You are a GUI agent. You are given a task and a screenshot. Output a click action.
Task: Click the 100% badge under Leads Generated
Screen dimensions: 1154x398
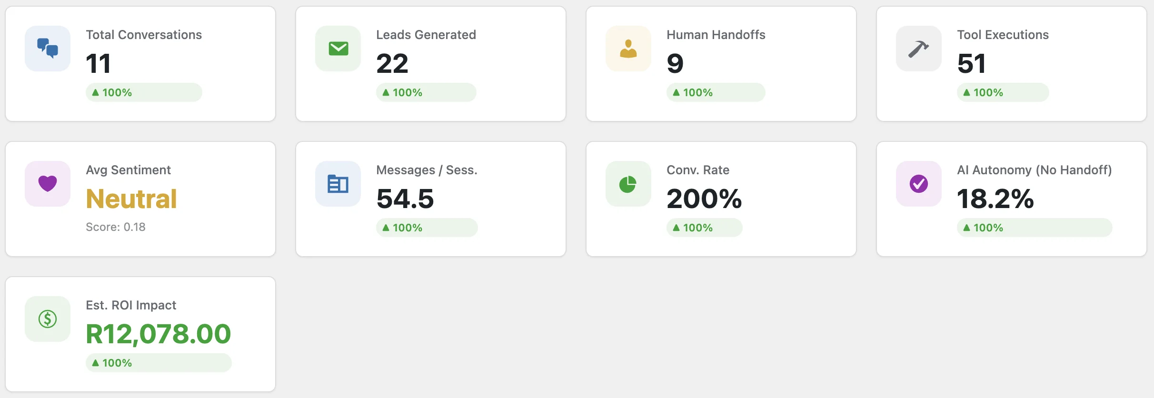coord(426,92)
